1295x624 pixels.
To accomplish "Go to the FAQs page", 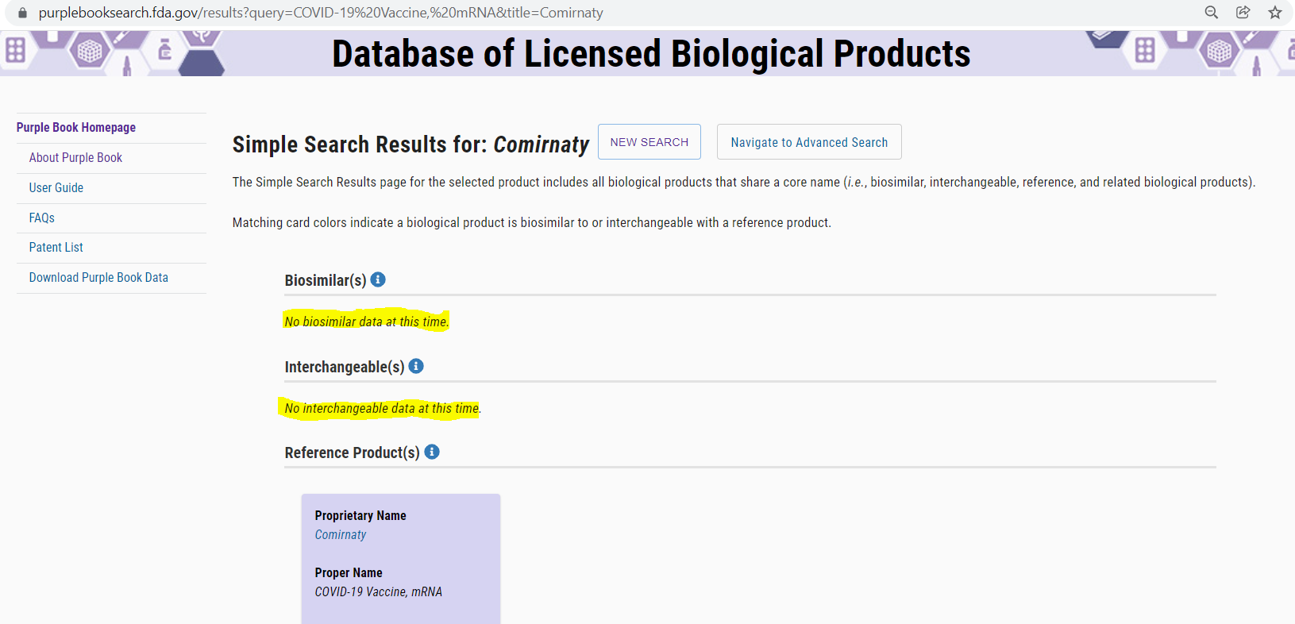I will tap(42, 218).
